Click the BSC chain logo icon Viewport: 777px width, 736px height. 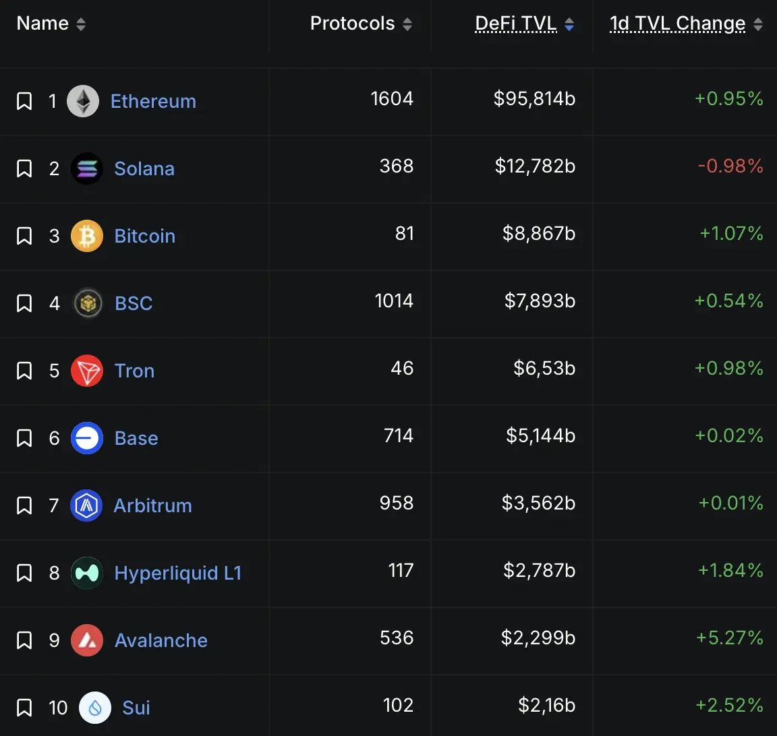tap(87, 303)
